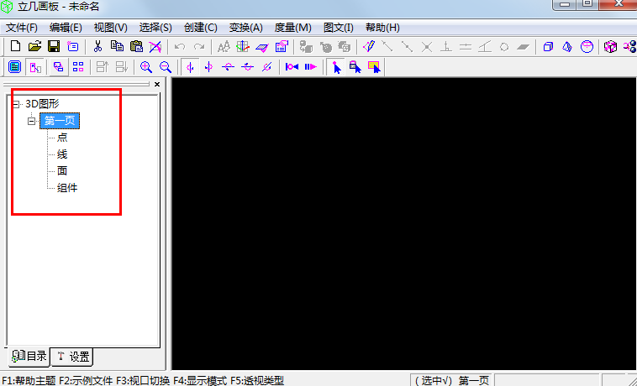Image resolution: width=637 pixels, height=386 pixels.
Task: Click the Zoom out magnifier
Action: 165,67
